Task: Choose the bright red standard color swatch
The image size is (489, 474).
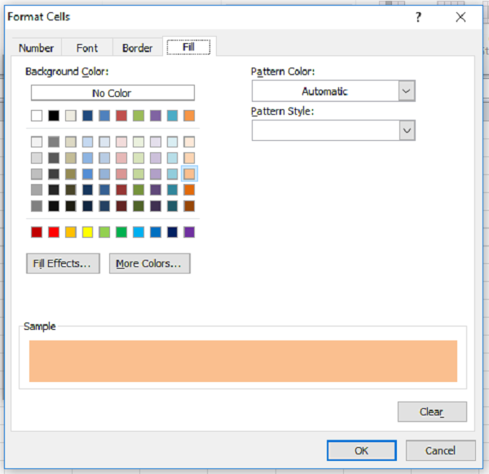Action: coord(54,232)
